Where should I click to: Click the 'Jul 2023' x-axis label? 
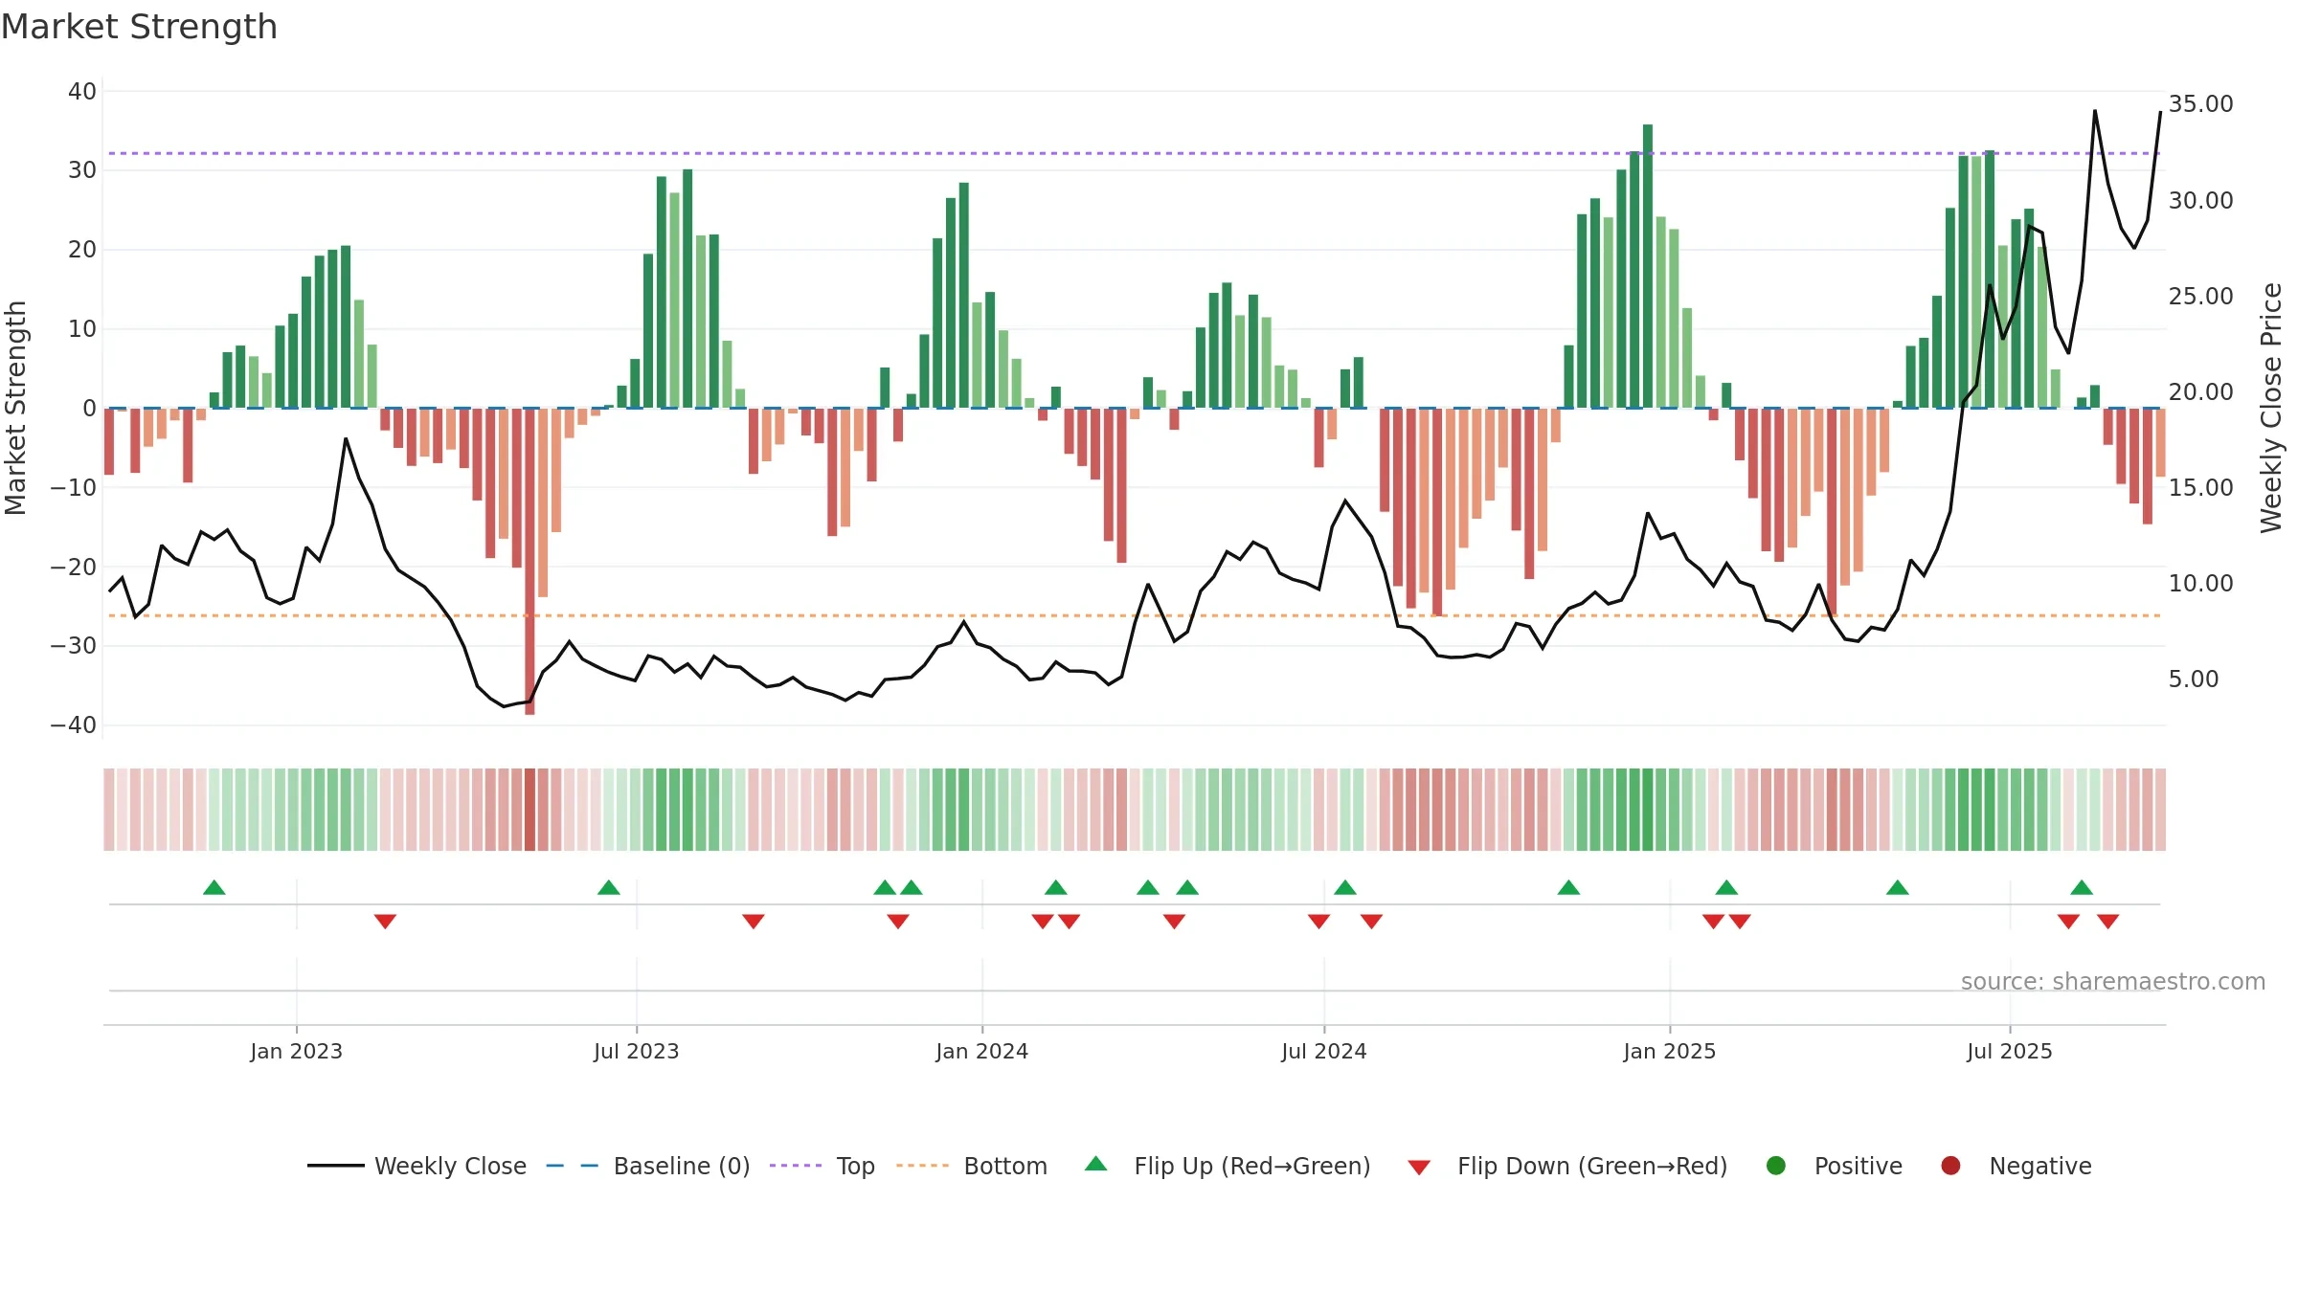click(636, 1051)
